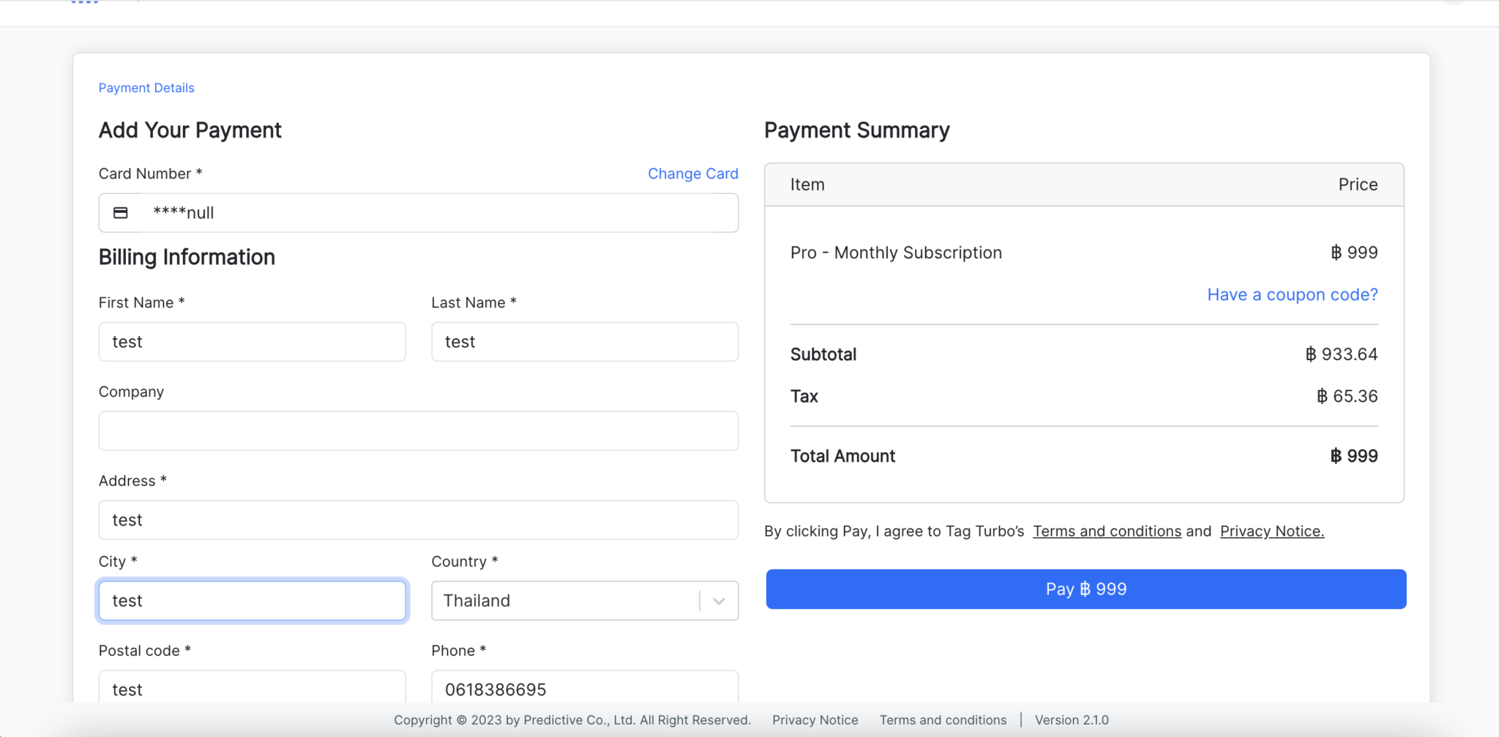Click the credit card icon beside ****null
This screenshot has width=1499, height=737.
[120, 212]
